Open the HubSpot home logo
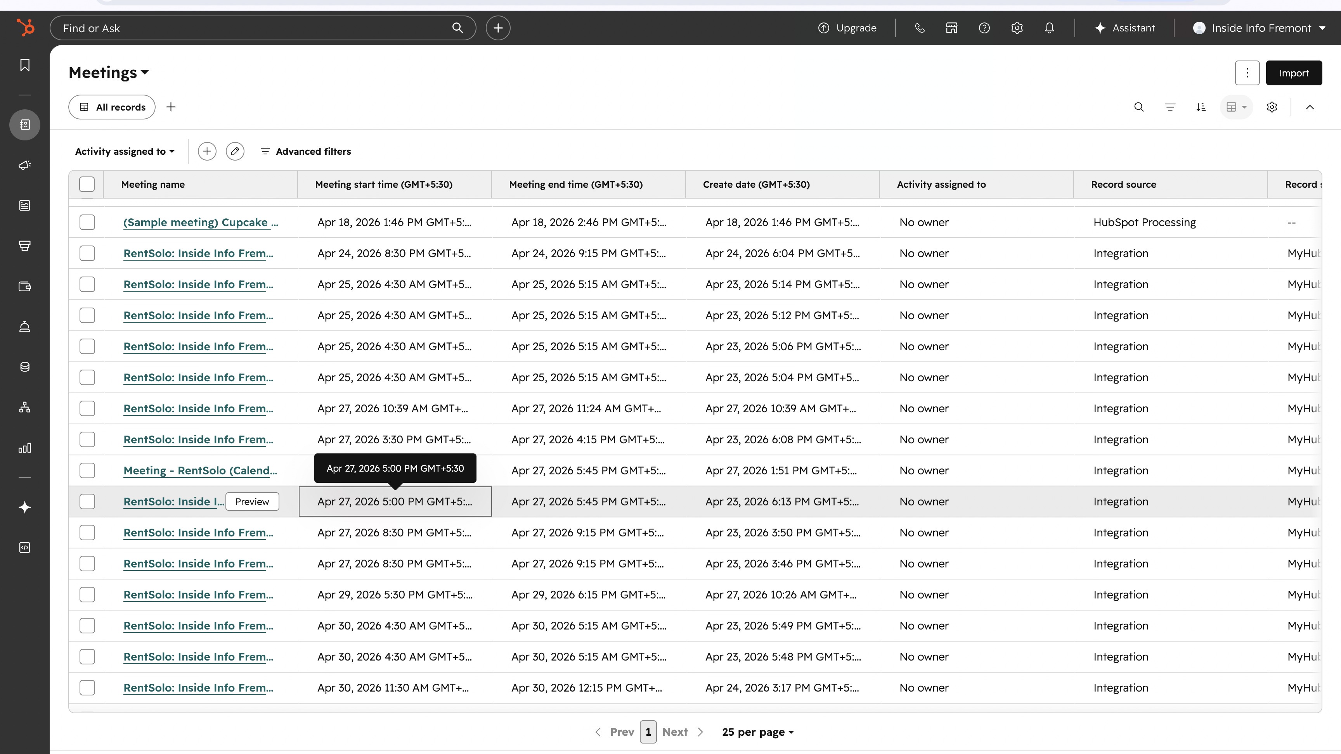1341x754 pixels. point(25,28)
